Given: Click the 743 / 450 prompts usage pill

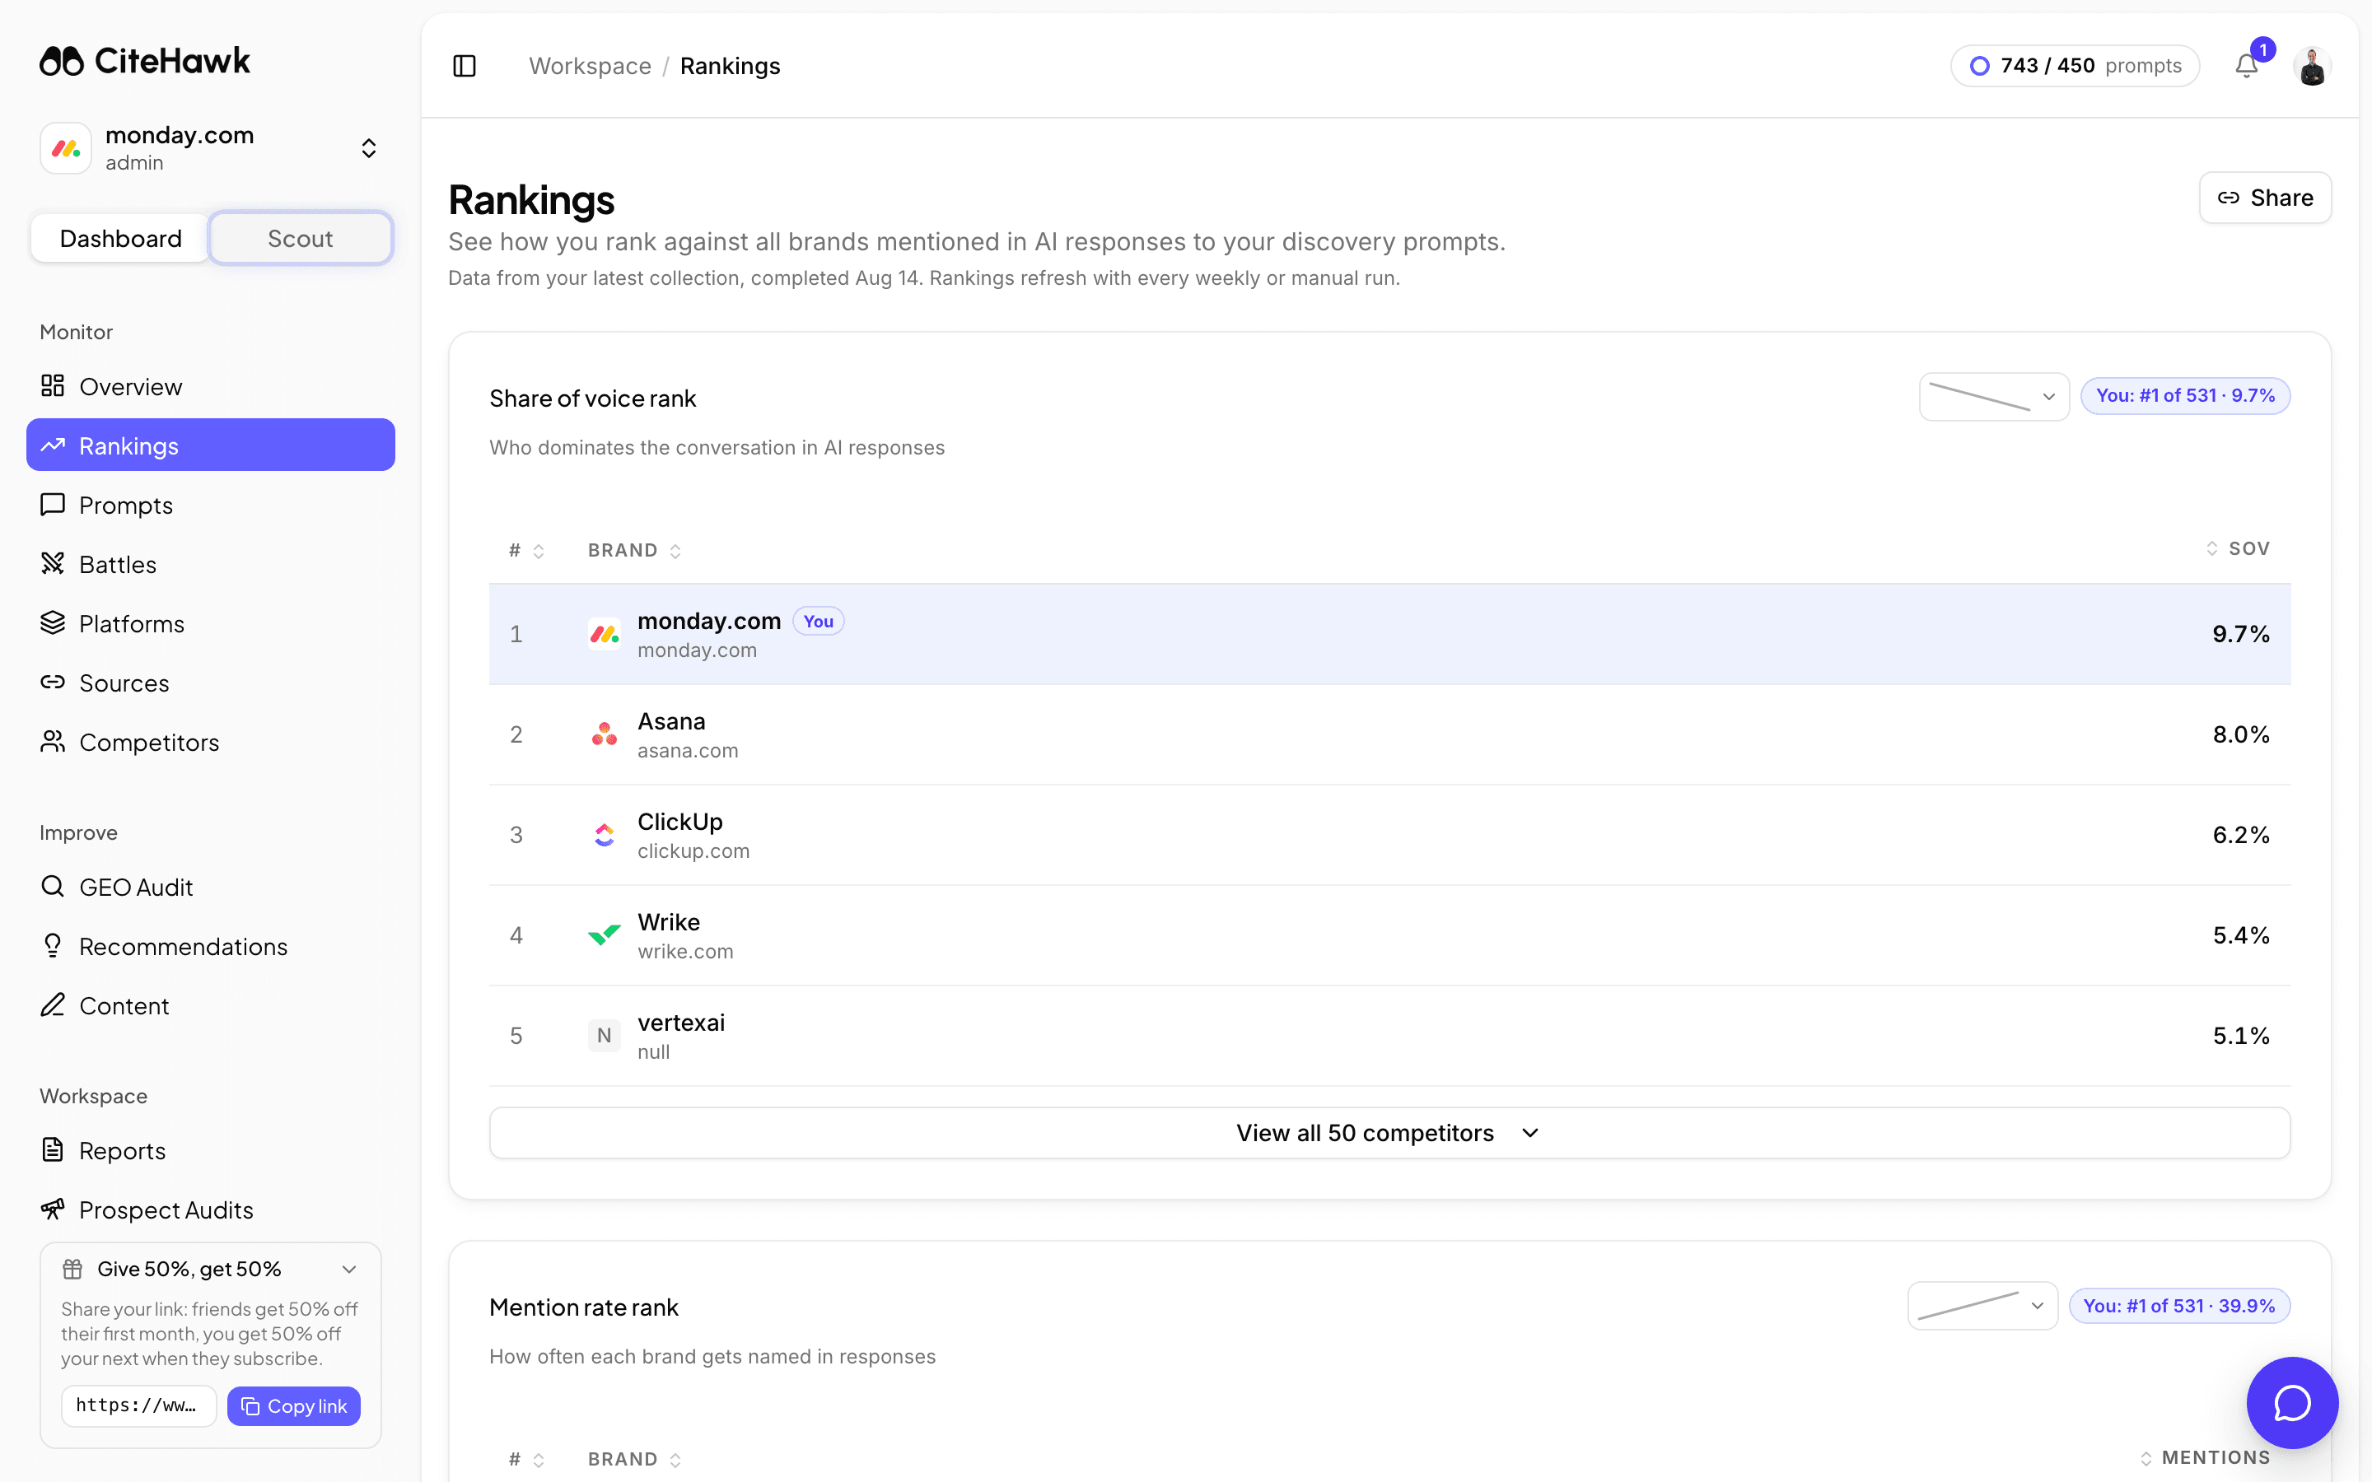Looking at the screenshot, I should 2075,66.
